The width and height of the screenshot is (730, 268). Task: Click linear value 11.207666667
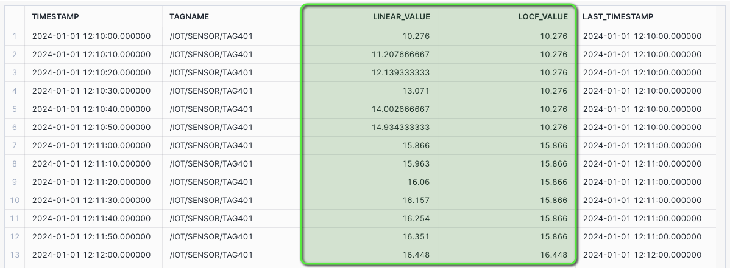tap(400, 54)
